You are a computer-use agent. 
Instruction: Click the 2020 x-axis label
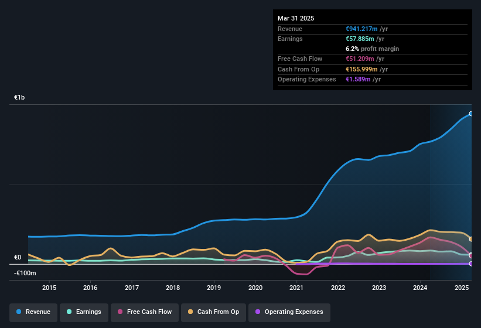tap(255, 288)
